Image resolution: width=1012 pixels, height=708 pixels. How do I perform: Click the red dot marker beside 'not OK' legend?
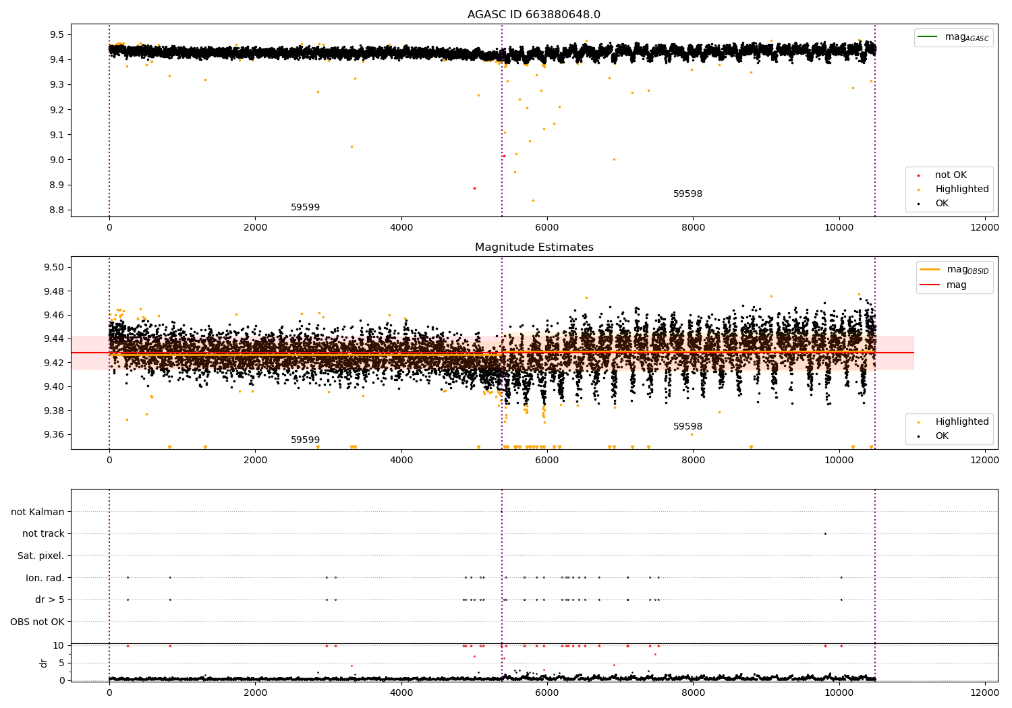[x=918, y=175]
